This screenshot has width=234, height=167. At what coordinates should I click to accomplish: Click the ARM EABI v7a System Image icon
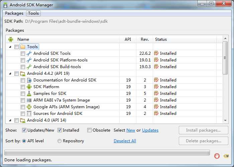pyautogui.click(x=29, y=100)
